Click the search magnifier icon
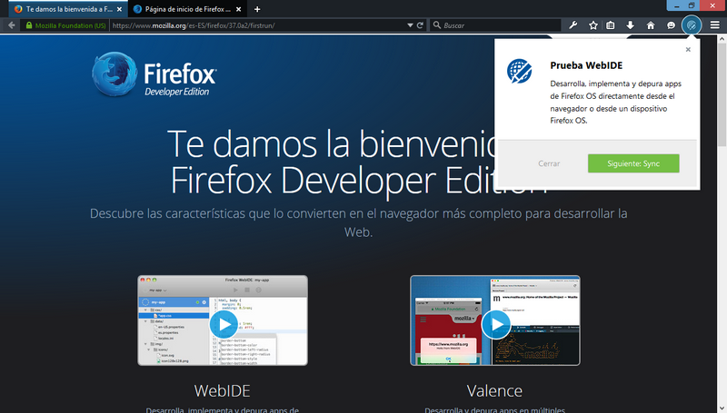727x413 pixels. (437, 25)
